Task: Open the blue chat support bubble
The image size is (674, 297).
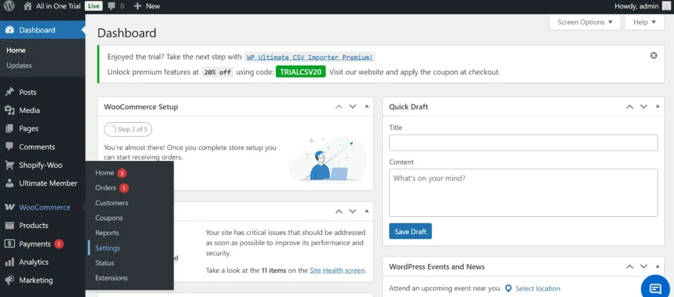Action: click(656, 288)
